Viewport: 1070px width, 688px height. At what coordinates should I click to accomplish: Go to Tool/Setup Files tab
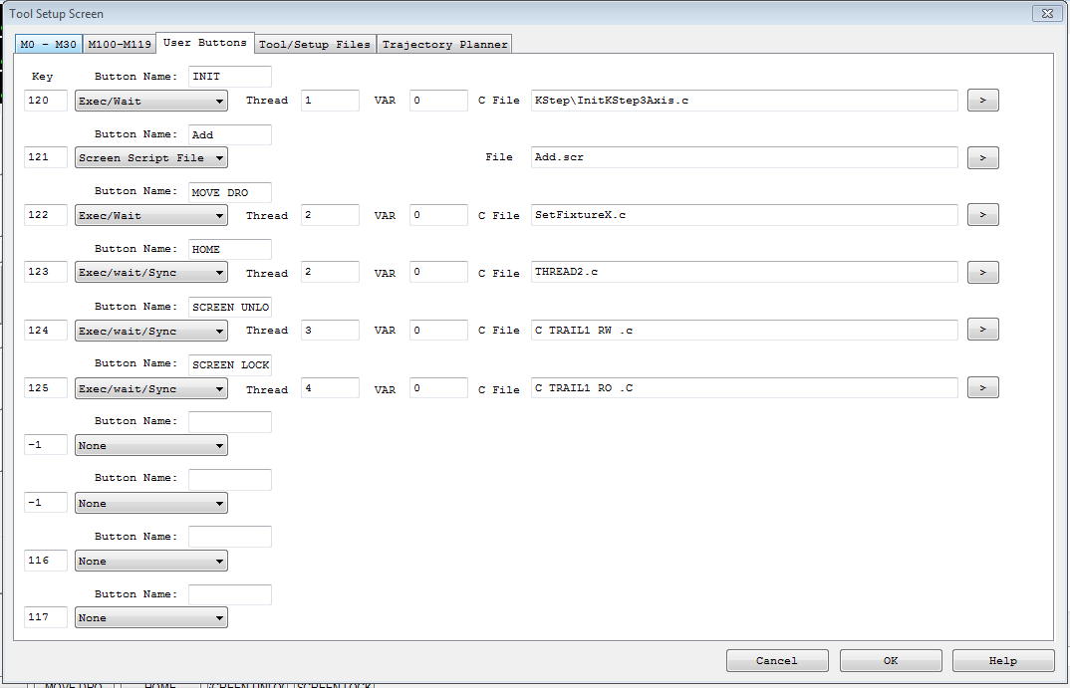315,45
